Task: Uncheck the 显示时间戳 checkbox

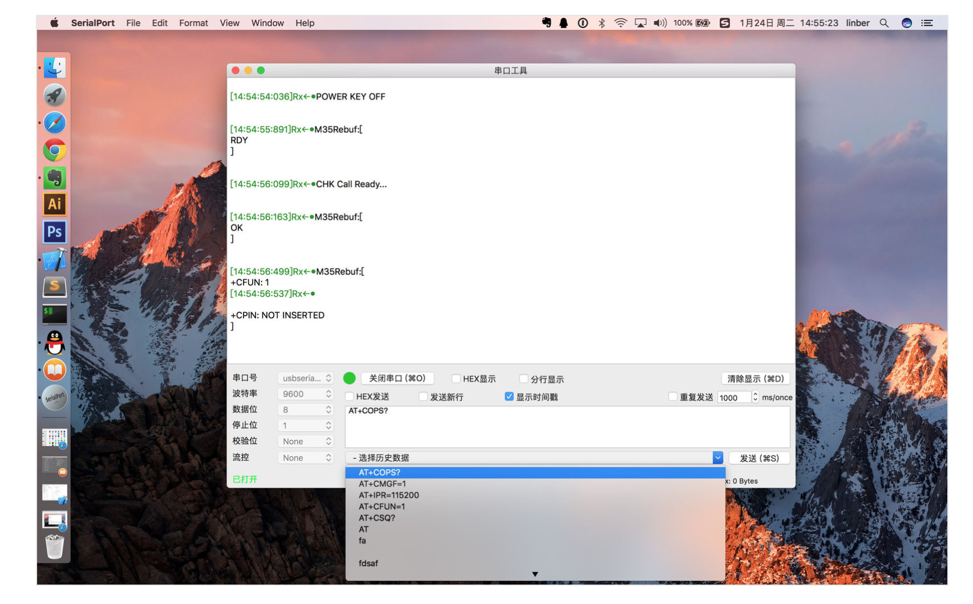Action: click(x=509, y=396)
